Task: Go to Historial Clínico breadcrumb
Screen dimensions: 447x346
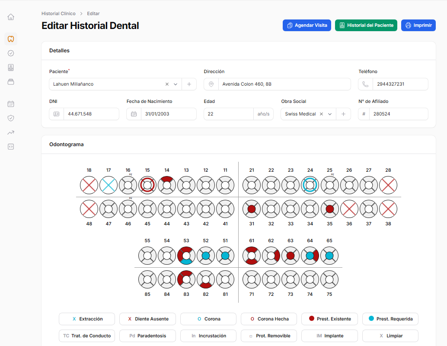Action: point(58,14)
